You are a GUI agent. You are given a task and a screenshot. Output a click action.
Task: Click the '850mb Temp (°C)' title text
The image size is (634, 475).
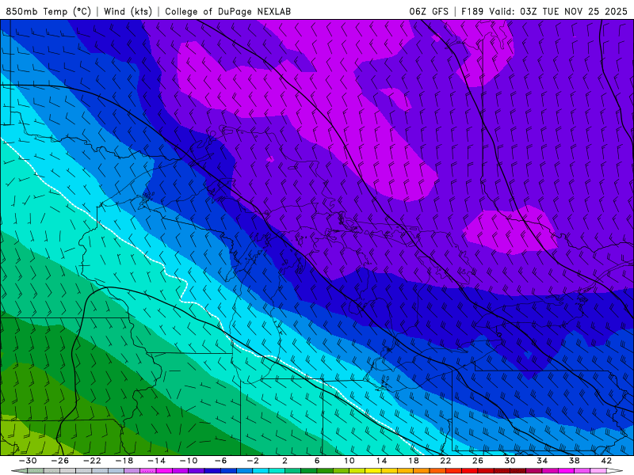48,11
